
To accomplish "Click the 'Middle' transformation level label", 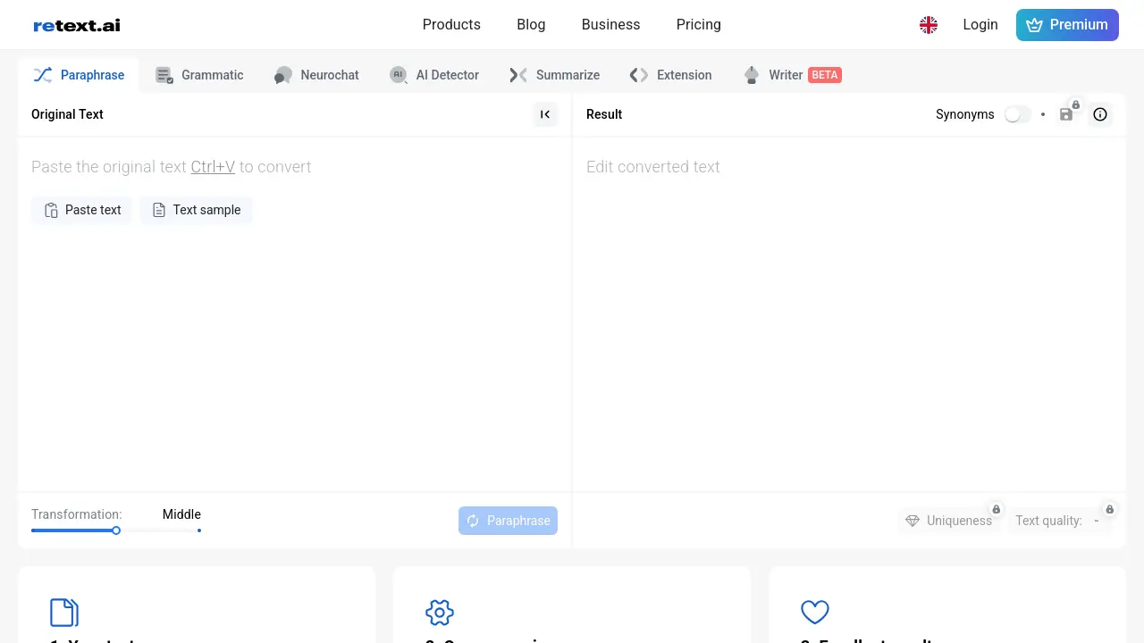I will pyautogui.click(x=181, y=514).
